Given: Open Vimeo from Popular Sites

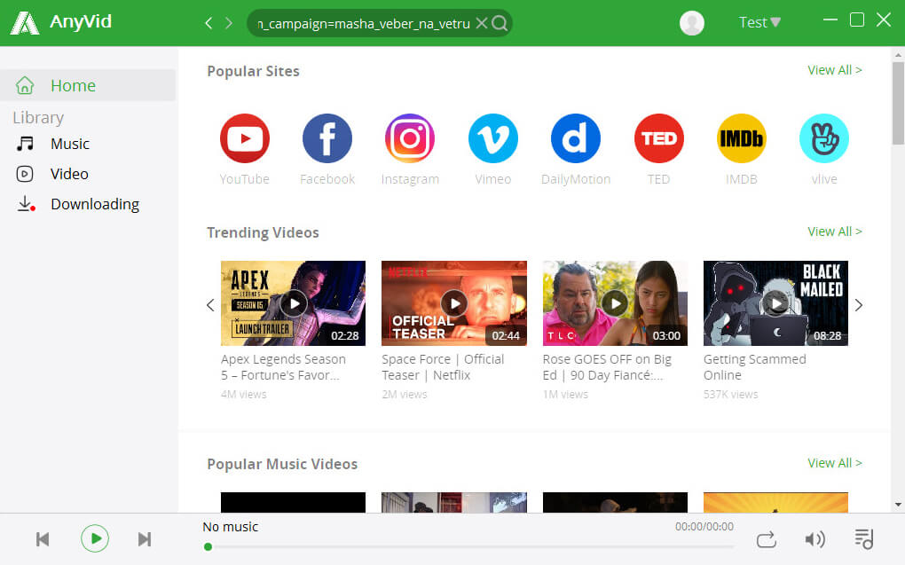Looking at the screenshot, I should 493,138.
